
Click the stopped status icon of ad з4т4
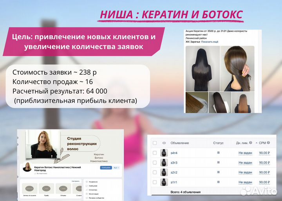(218, 153)
